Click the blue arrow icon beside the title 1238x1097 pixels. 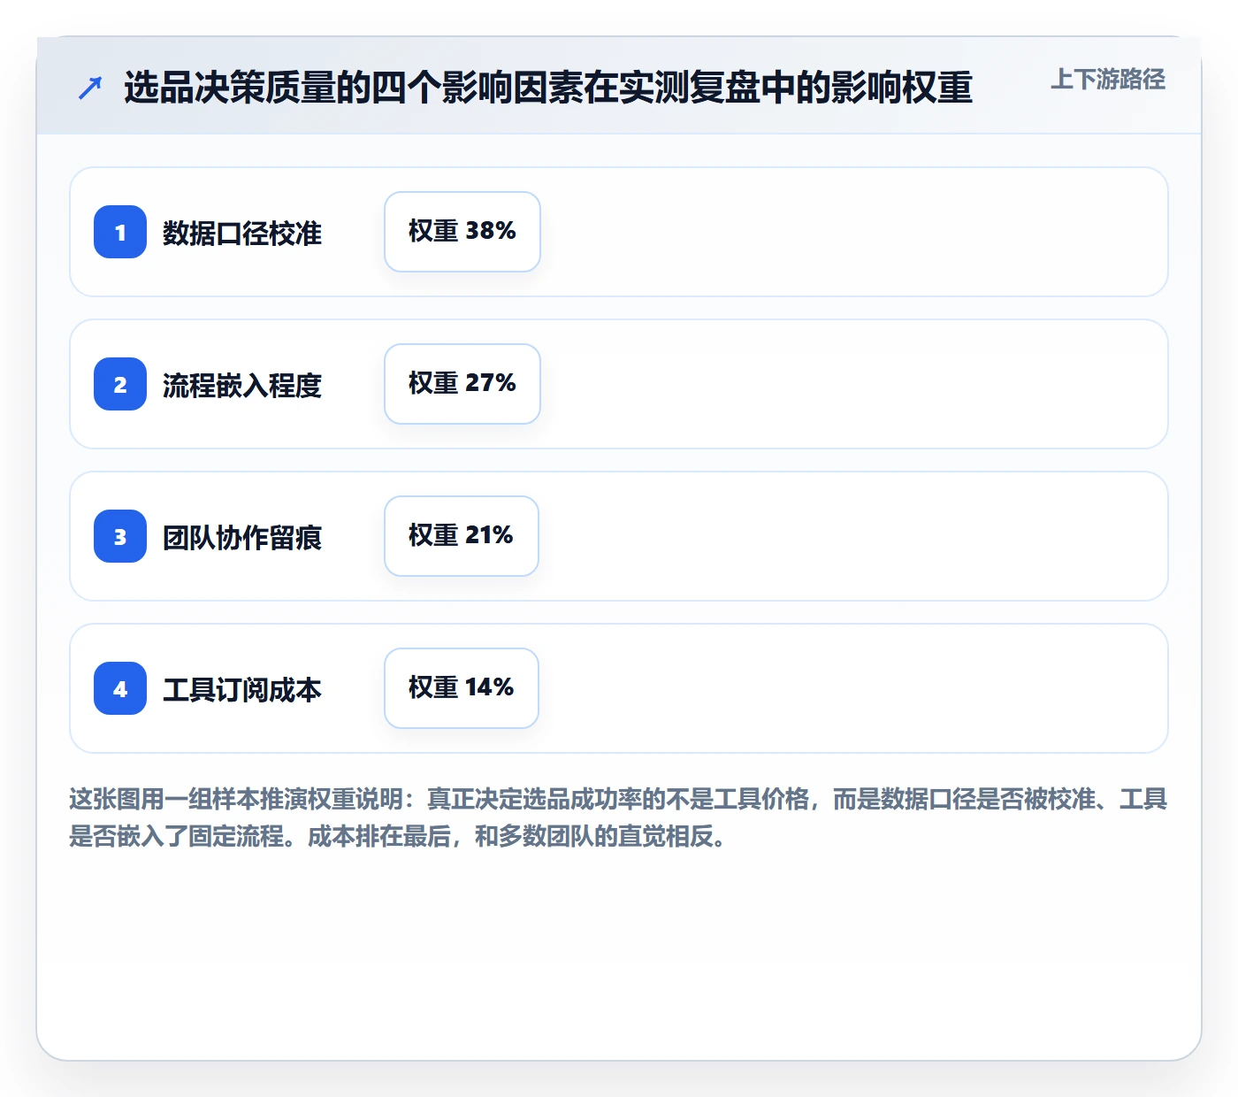pos(90,88)
